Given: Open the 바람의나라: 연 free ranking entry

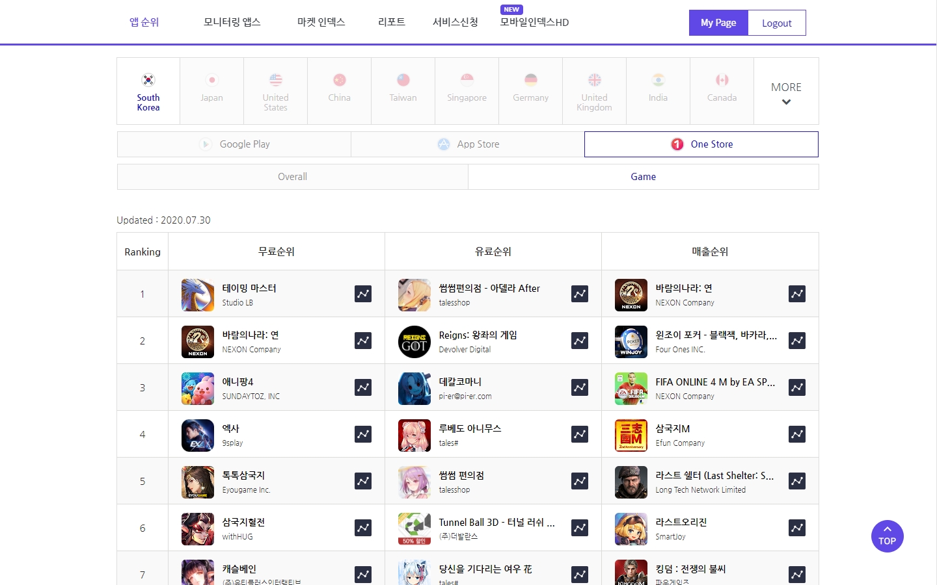Looking at the screenshot, I should tap(250, 335).
